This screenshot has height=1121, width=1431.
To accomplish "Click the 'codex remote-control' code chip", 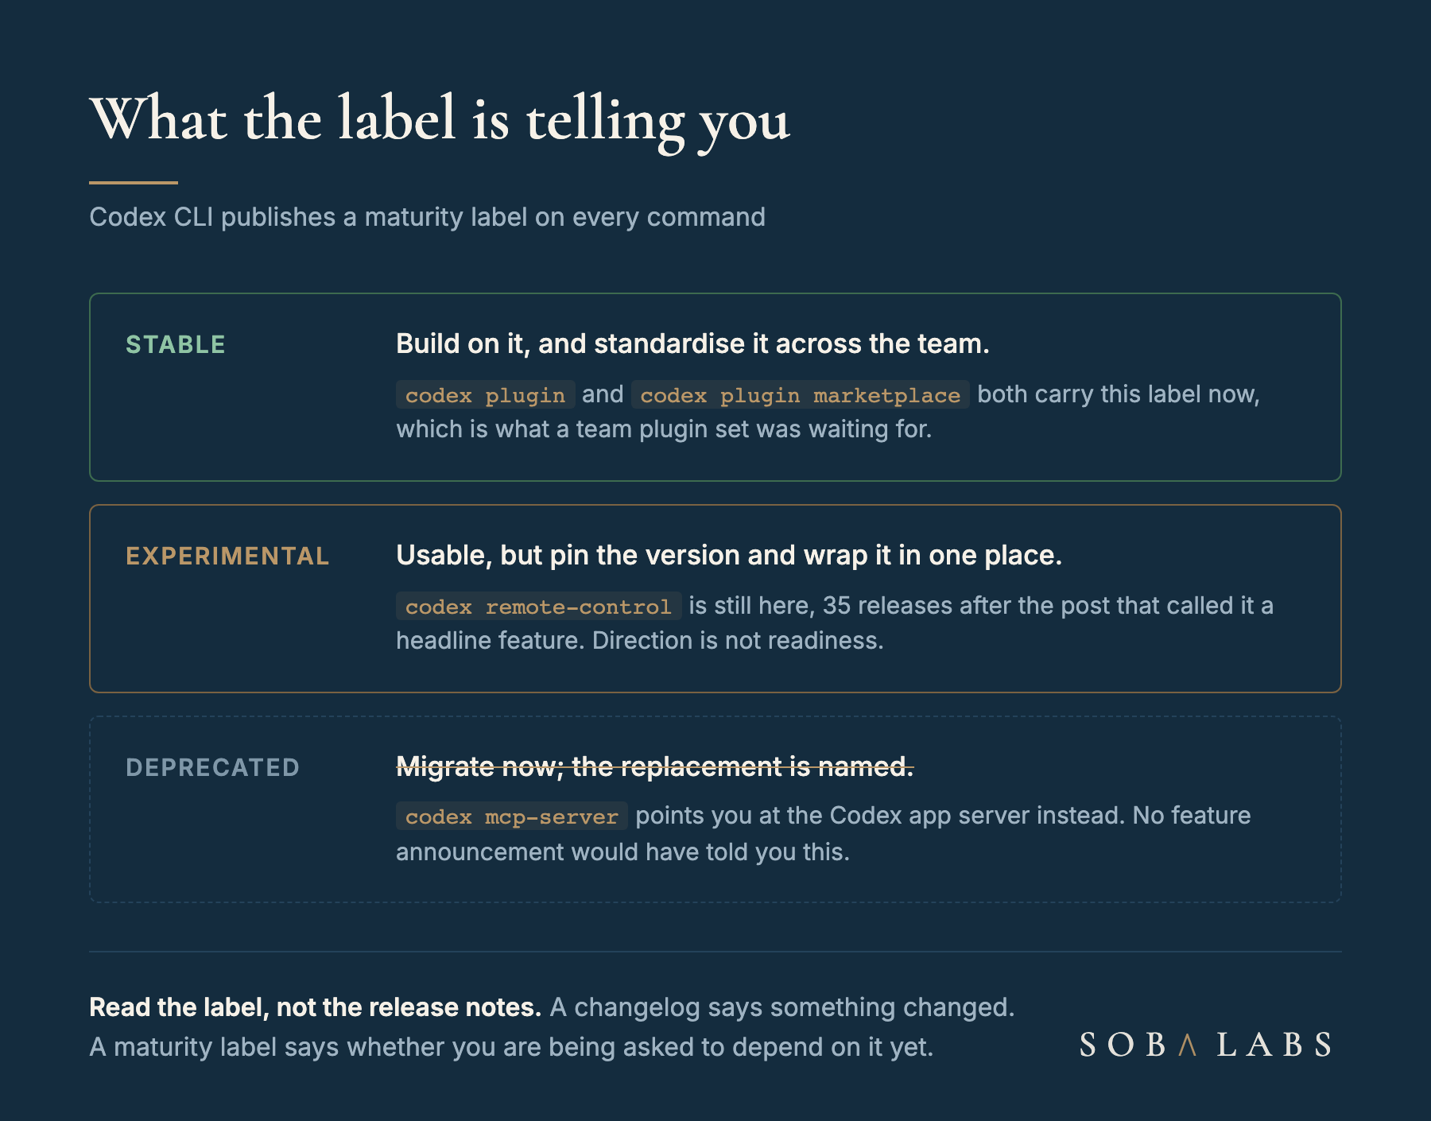I will point(538,606).
